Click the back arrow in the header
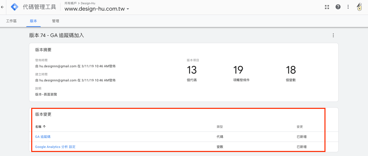 tap(3, 7)
